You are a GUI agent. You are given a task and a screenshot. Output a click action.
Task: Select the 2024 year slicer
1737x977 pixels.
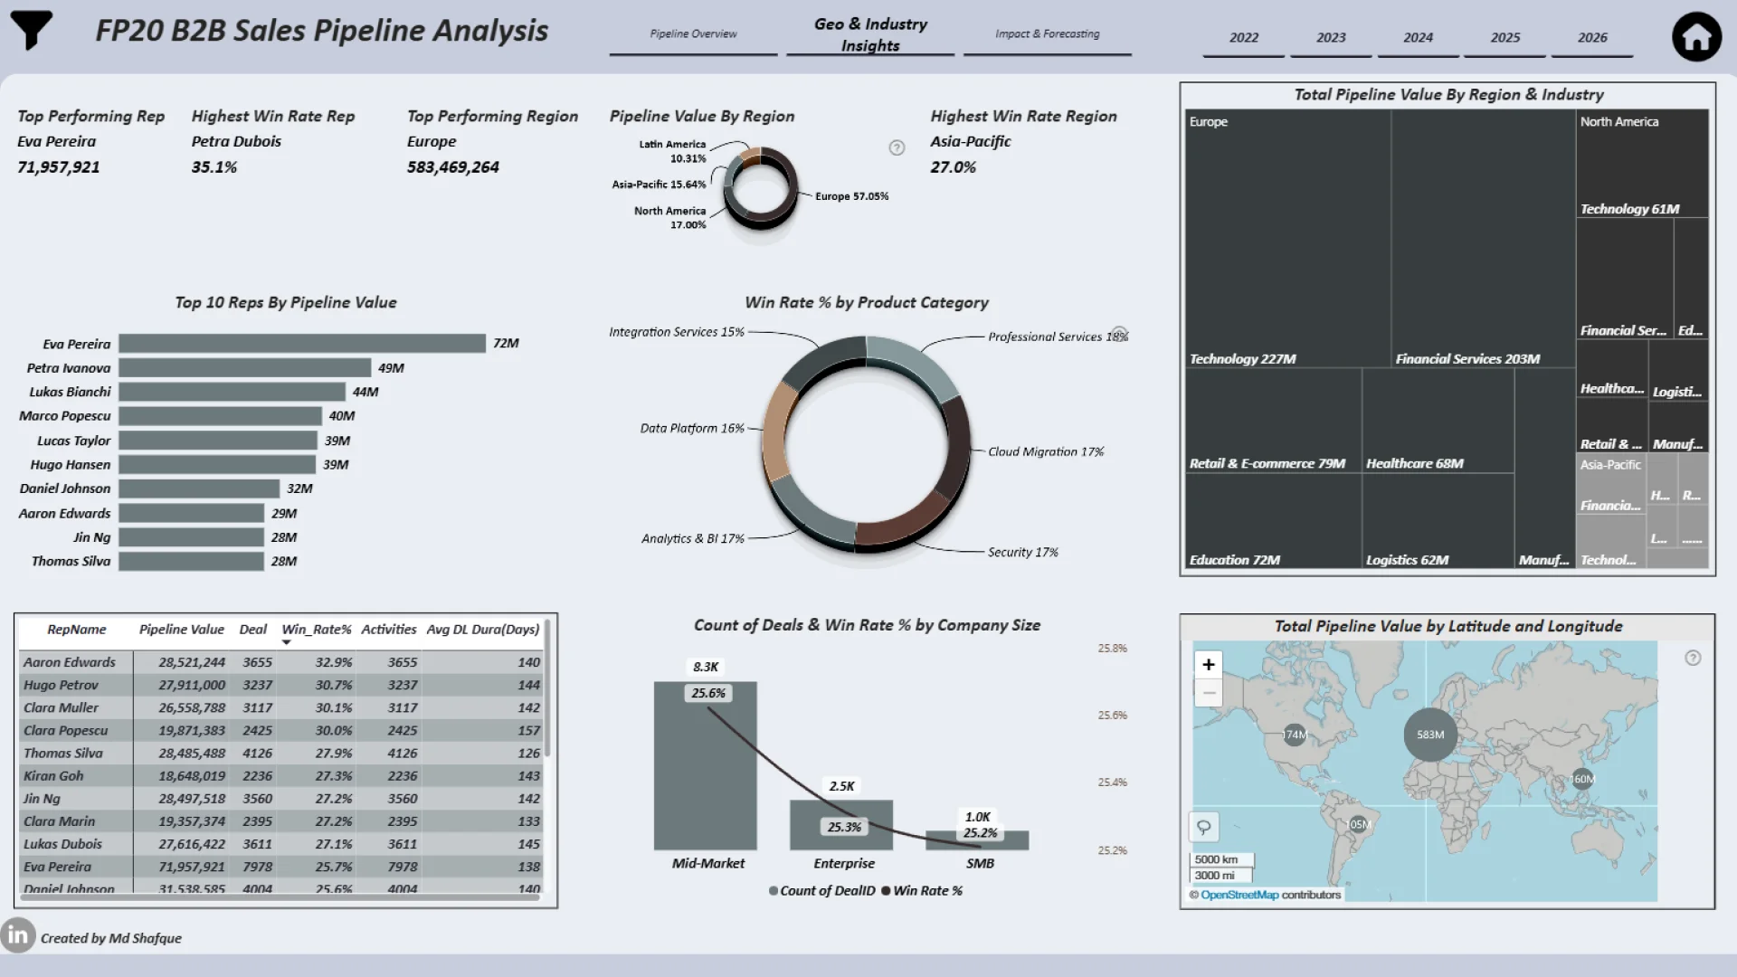[1418, 38]
